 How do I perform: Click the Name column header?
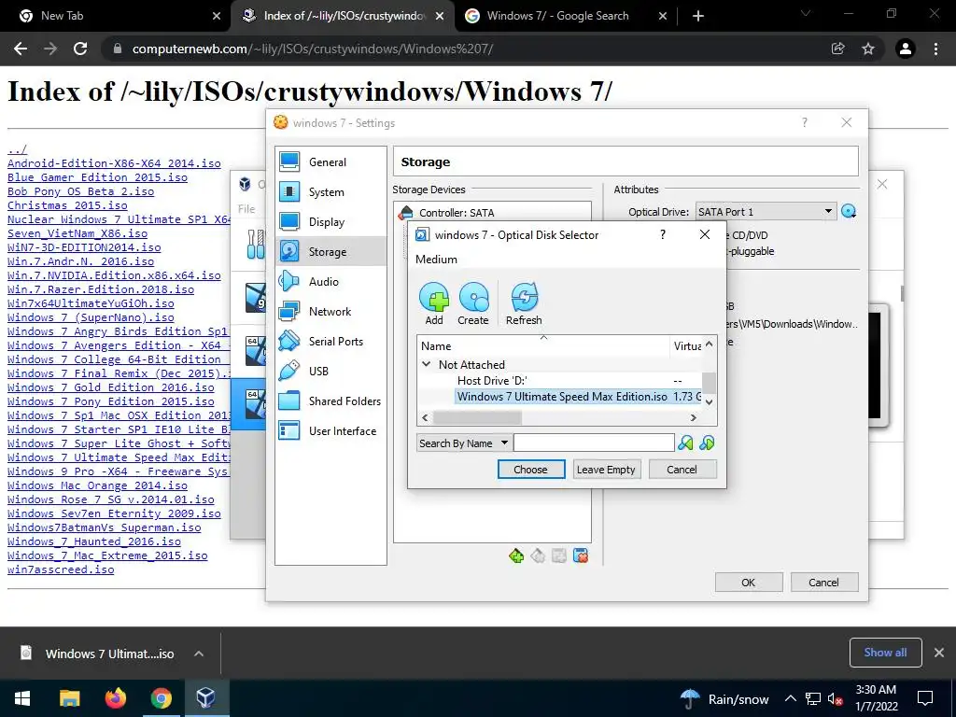click(543, 345)
